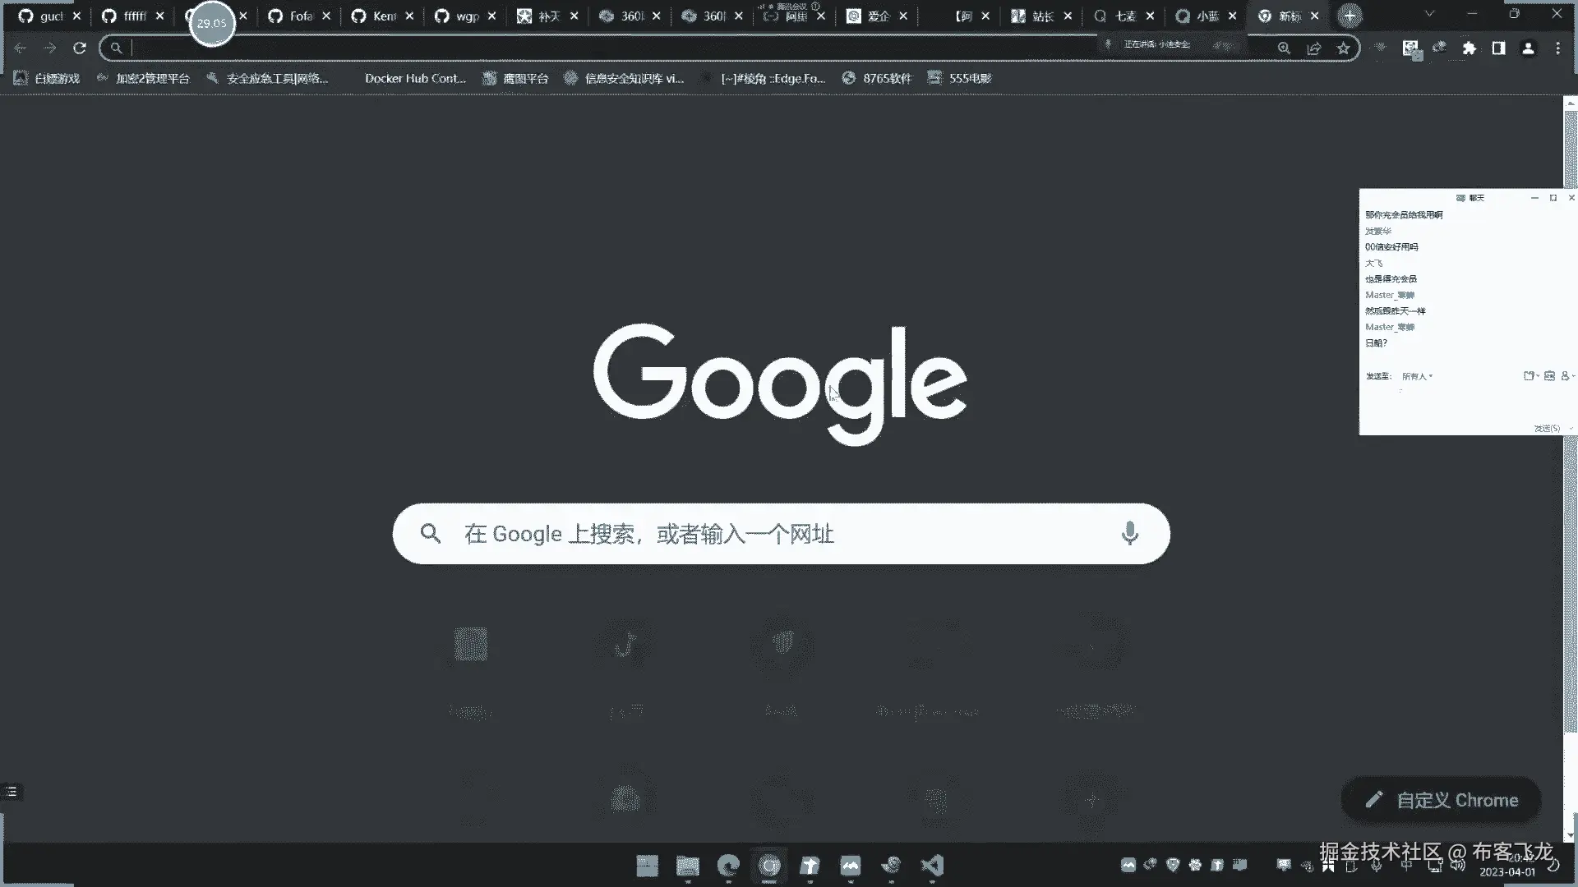Viewport: 1578px width, 887px height.
Task: Open the Extensions puzzle icon
Action: (x=1469, y=48)
